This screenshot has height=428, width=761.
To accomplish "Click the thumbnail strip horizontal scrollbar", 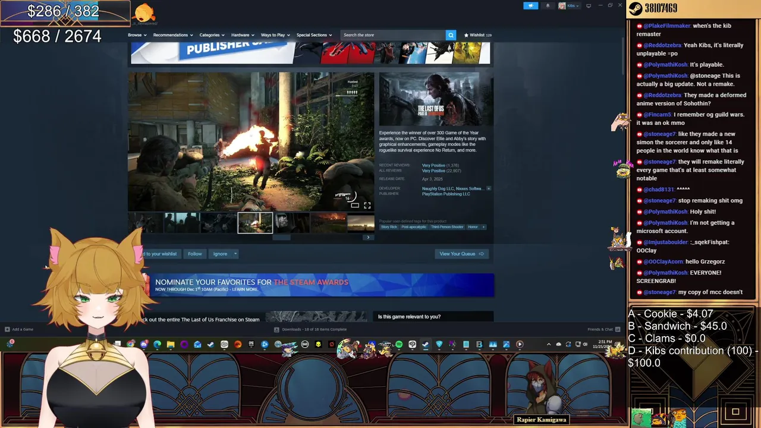I will (281, 237).
